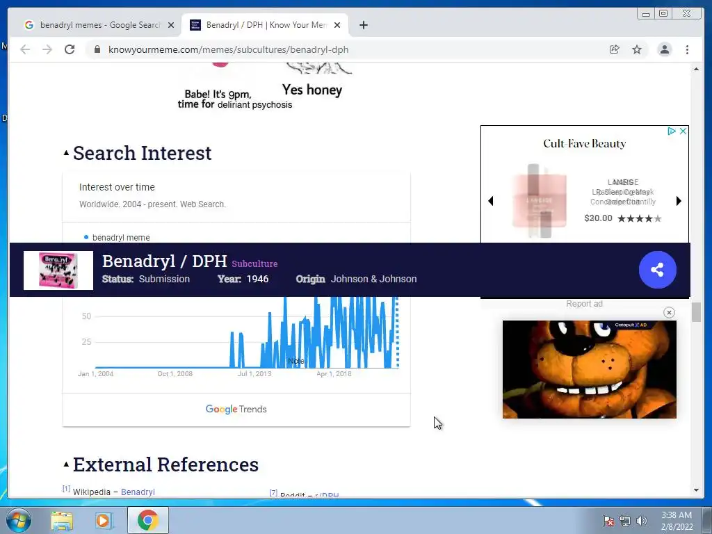Open a new tab with plus button
The width and height of the screenshot is (712, 534).
point(363,25)
